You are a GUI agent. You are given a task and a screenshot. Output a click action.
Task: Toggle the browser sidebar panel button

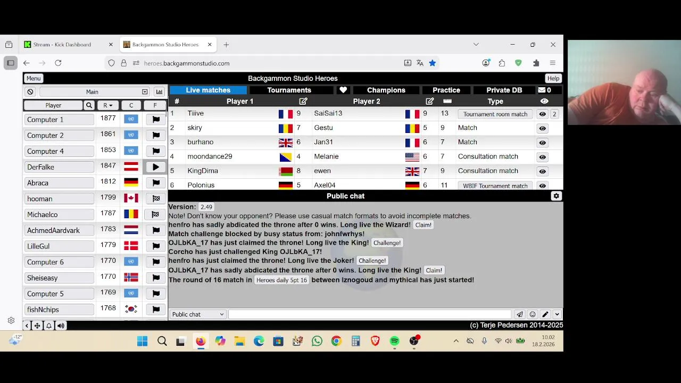(10, 63)
